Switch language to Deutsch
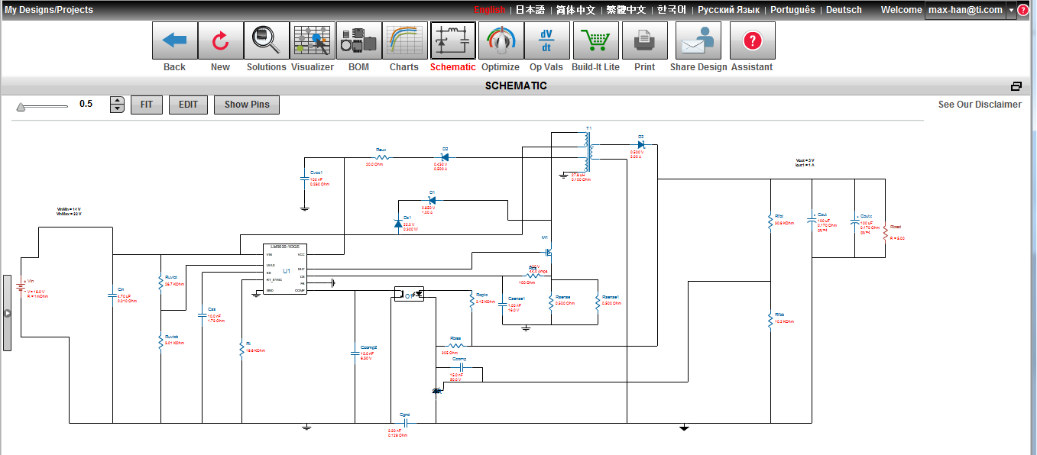Screen dimensions: 1037x455 [844, 10]
